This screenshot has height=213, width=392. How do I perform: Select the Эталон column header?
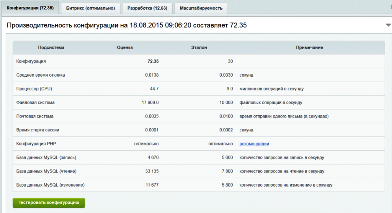[x=199, y=48]
